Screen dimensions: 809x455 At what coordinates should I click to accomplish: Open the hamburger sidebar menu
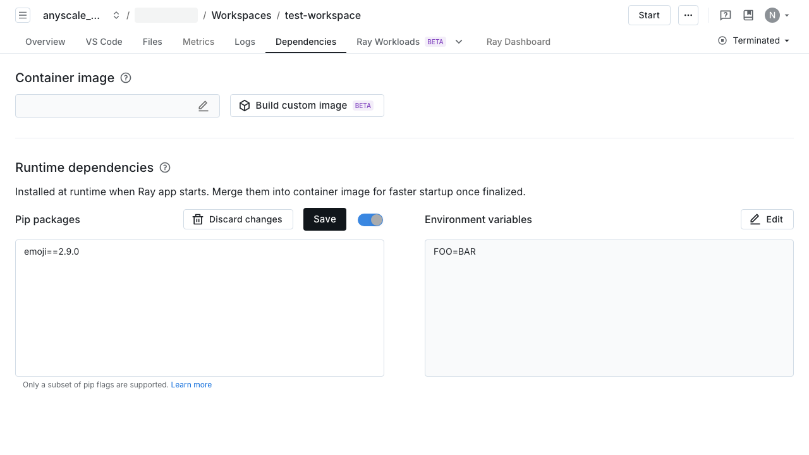(23, 15)
